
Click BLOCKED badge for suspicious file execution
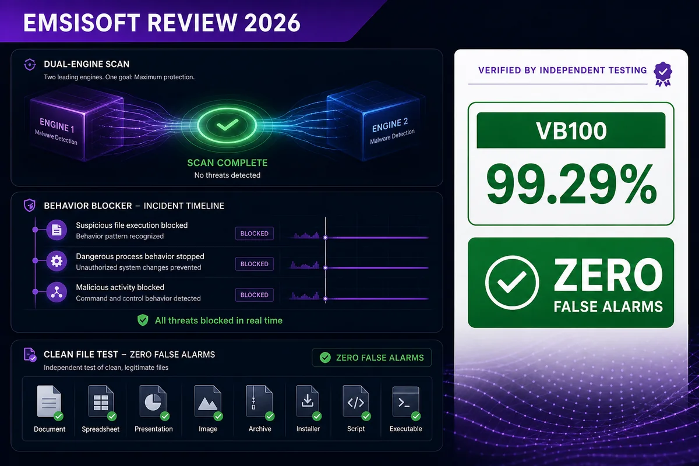(x=255, y=234)
